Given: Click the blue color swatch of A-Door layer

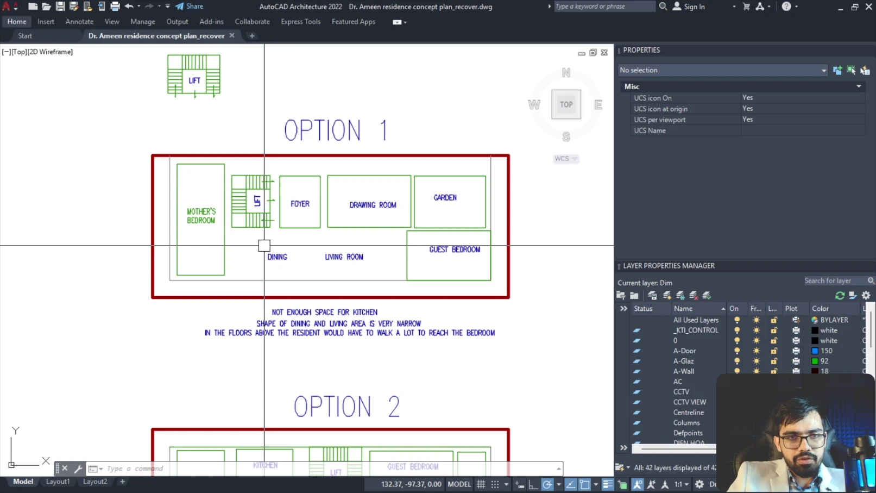Looking at the screenshot, I should click(x=815, y=351).
